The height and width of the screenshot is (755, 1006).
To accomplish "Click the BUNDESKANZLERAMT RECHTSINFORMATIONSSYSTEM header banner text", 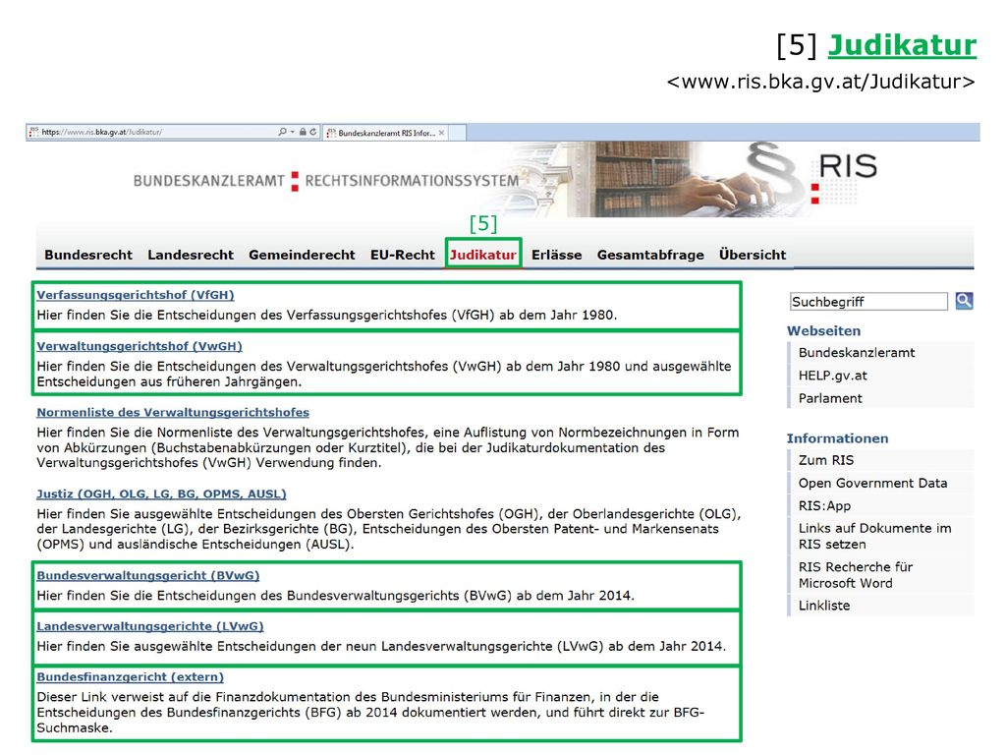I will (x=326, y=181).
